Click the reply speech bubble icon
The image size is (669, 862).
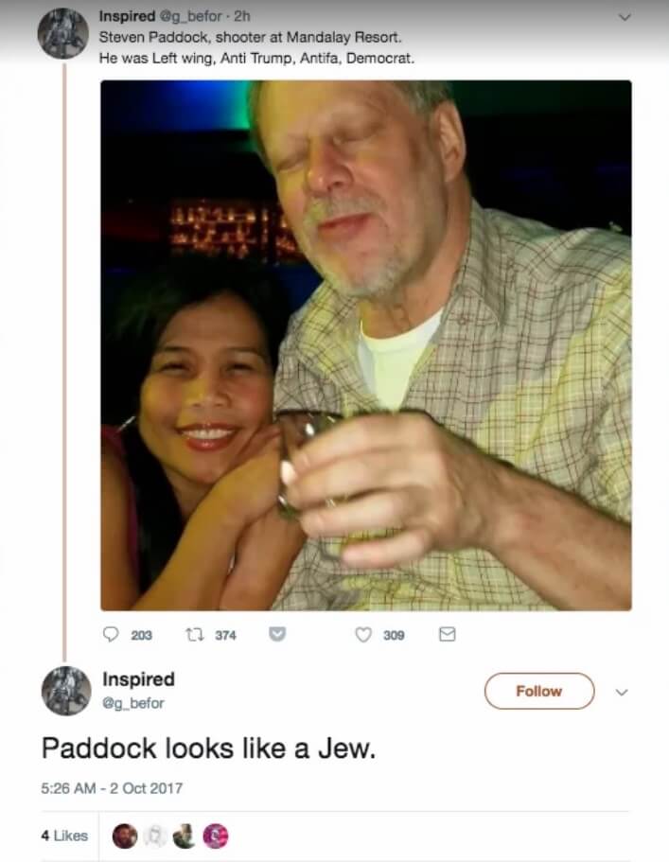(x=111, y=635)
